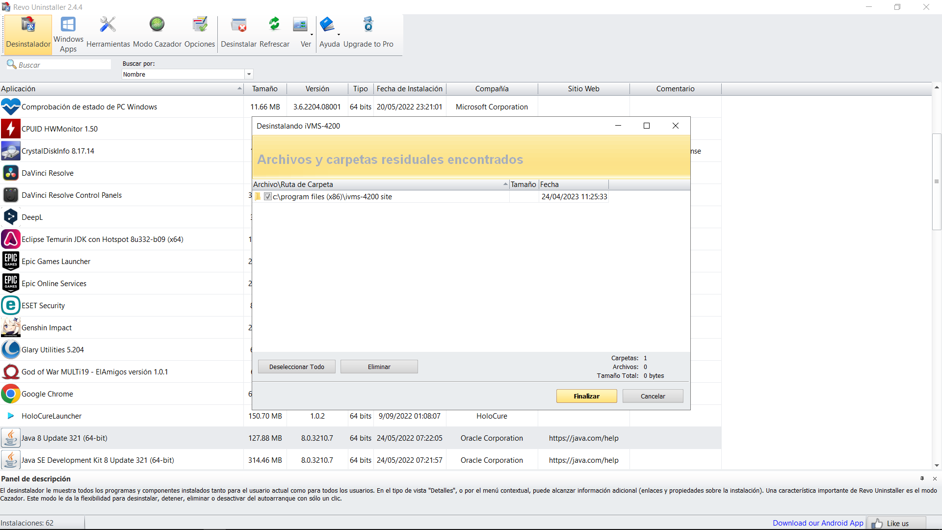Sort residuals by Archivo\Ruta de Carpeta header
The width and height of the screenshot is (942, 530).
[x=380, y=185]
